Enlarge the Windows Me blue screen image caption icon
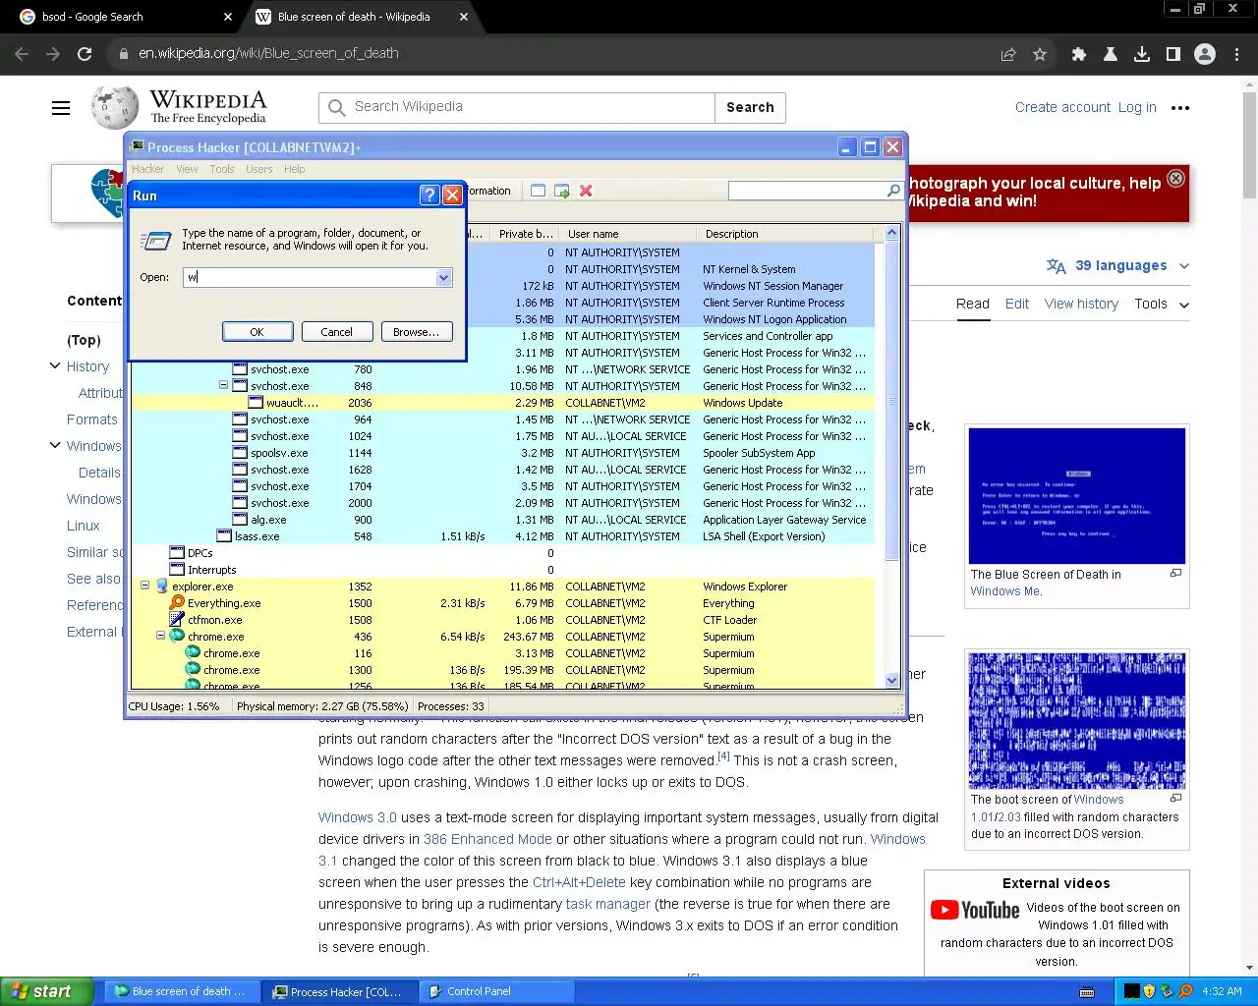 [1175, 573]
